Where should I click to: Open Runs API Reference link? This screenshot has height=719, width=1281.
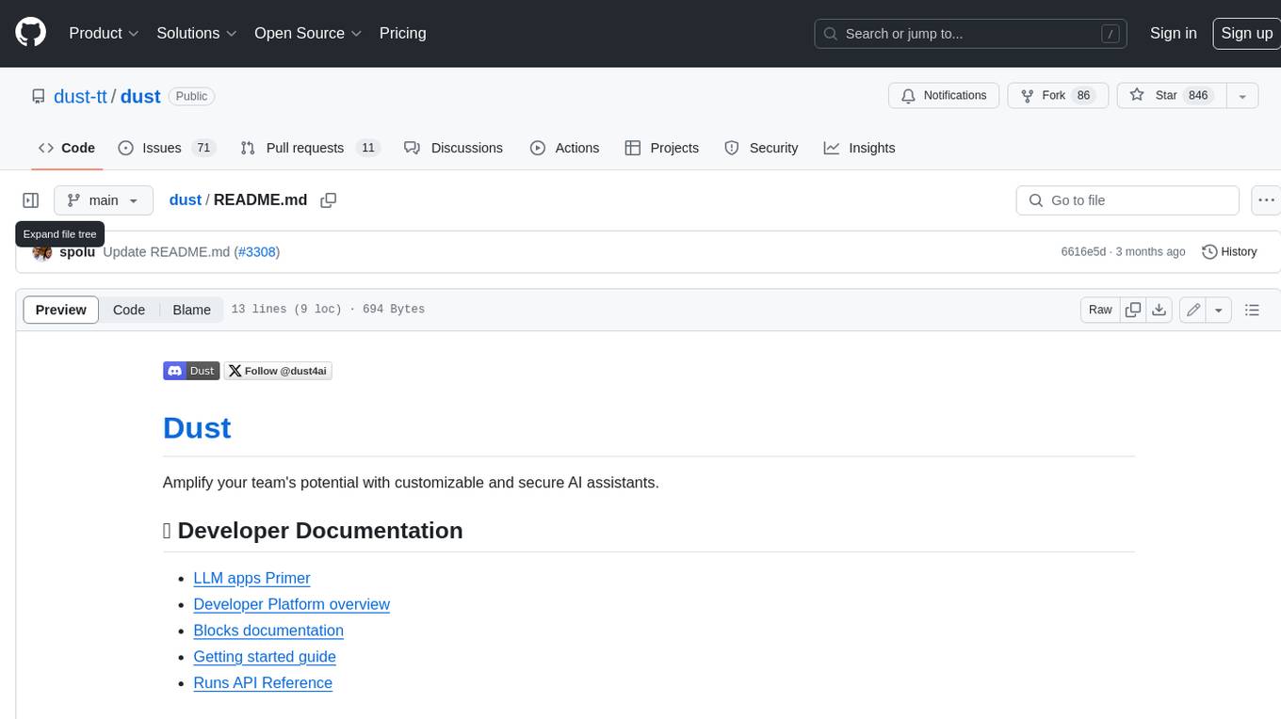pos(263,683)
